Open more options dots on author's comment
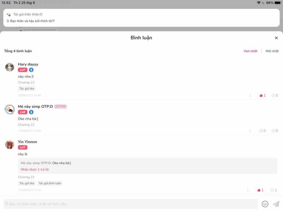This screenshot has width=283, height=212. click(x=250, y=131)
